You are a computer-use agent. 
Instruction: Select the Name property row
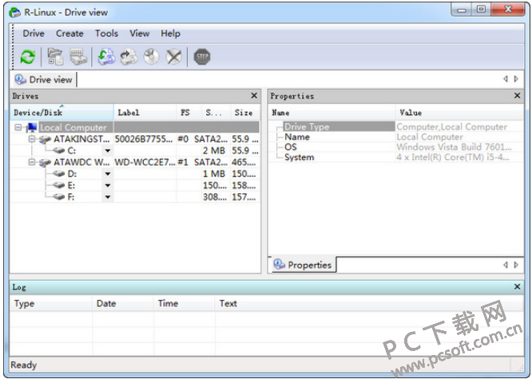[396, 138]
